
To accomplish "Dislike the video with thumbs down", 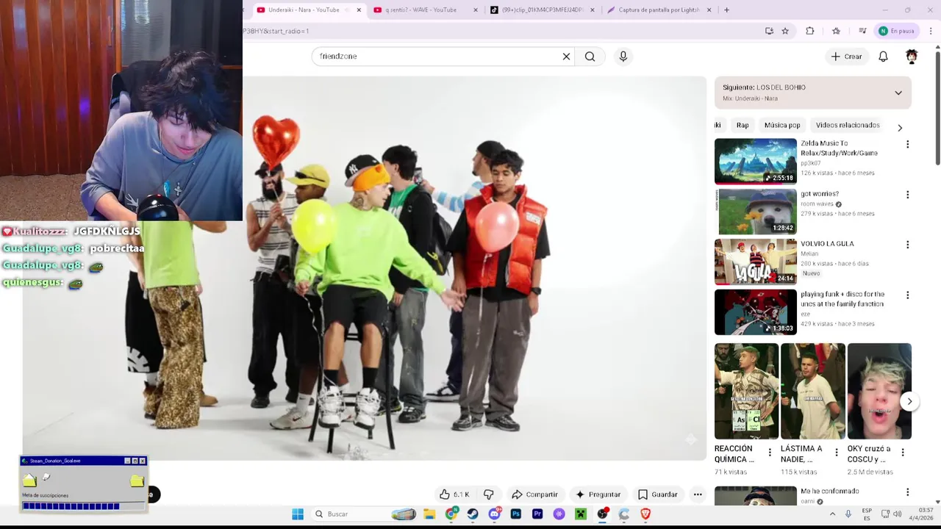I will point(488,494).
